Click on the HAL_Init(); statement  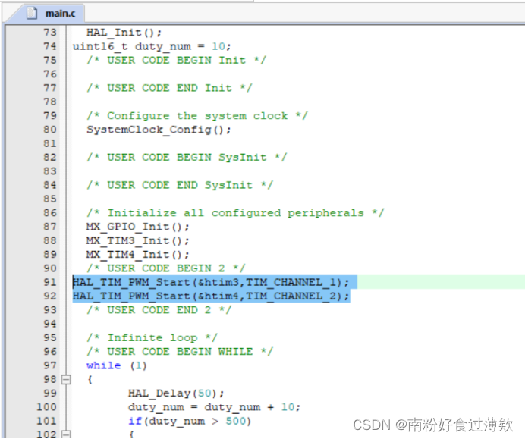tap(124, 33)
